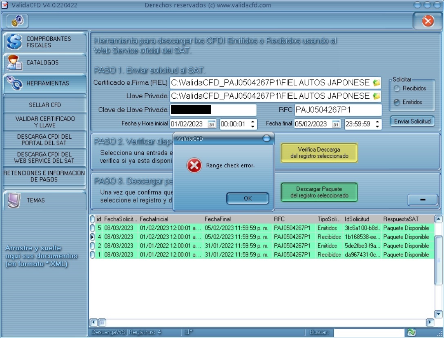The image size is (444, 338).
Task: Focus the Buscar search field
Action: click(x=369, y=332)
